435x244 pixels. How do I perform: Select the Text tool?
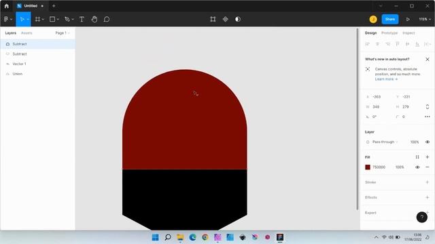[x=82, y=20]
